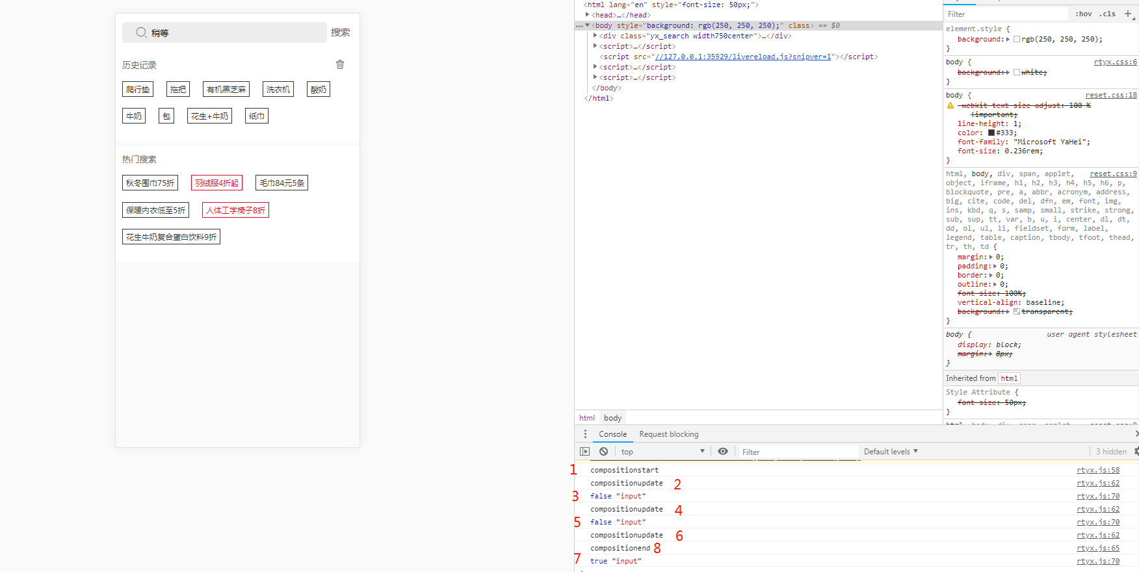Select hot search 毛巾84元5条

click(x=281, y=183)
